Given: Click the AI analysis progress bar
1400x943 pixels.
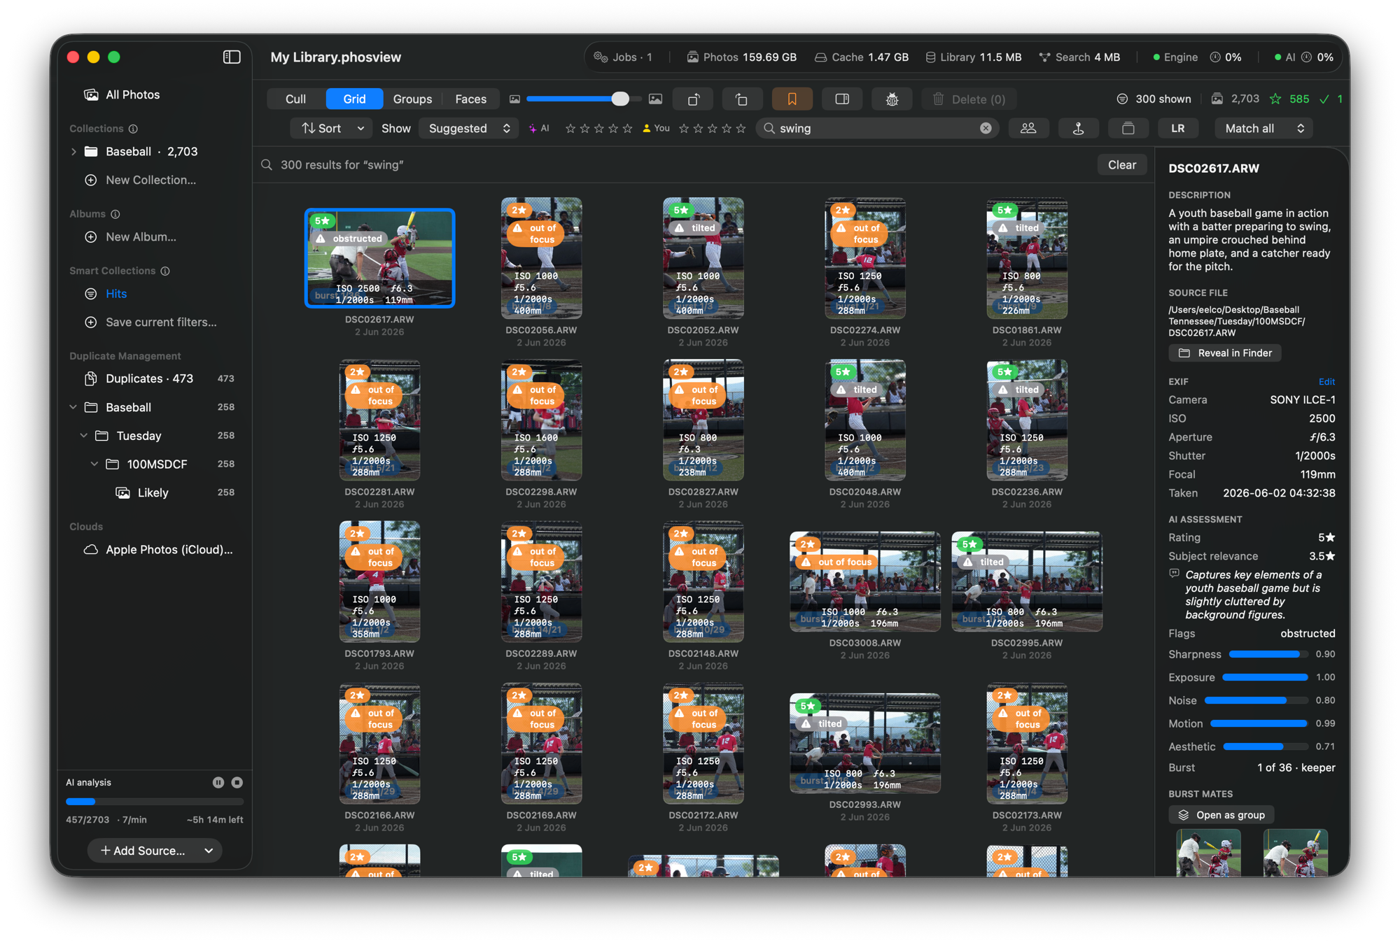Looking at the screenshot, I should pyautogui.click(x=155, y=802).
